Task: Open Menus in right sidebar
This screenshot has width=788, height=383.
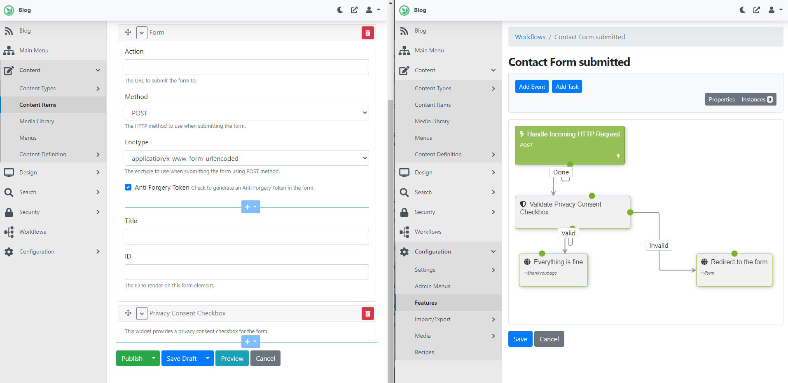Action: tap(448, 138)
